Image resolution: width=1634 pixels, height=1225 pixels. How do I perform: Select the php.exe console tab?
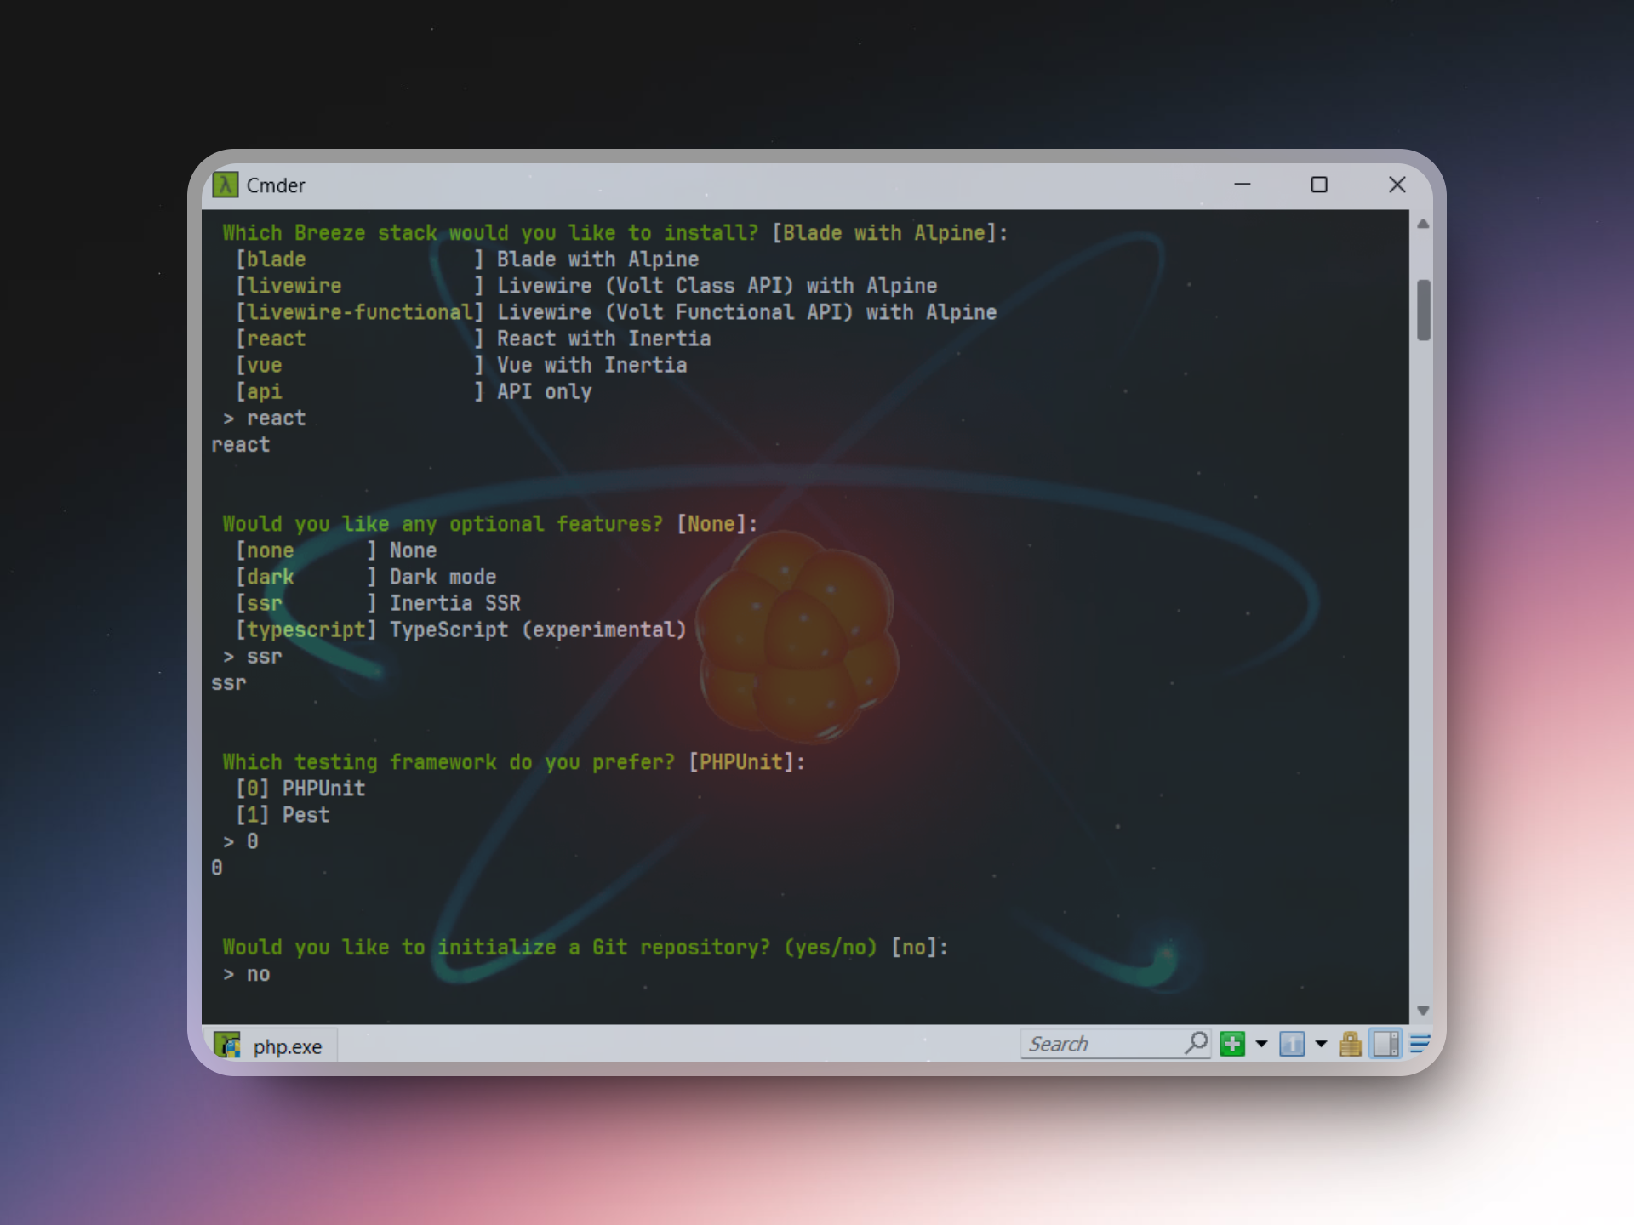pos(287,1046)
